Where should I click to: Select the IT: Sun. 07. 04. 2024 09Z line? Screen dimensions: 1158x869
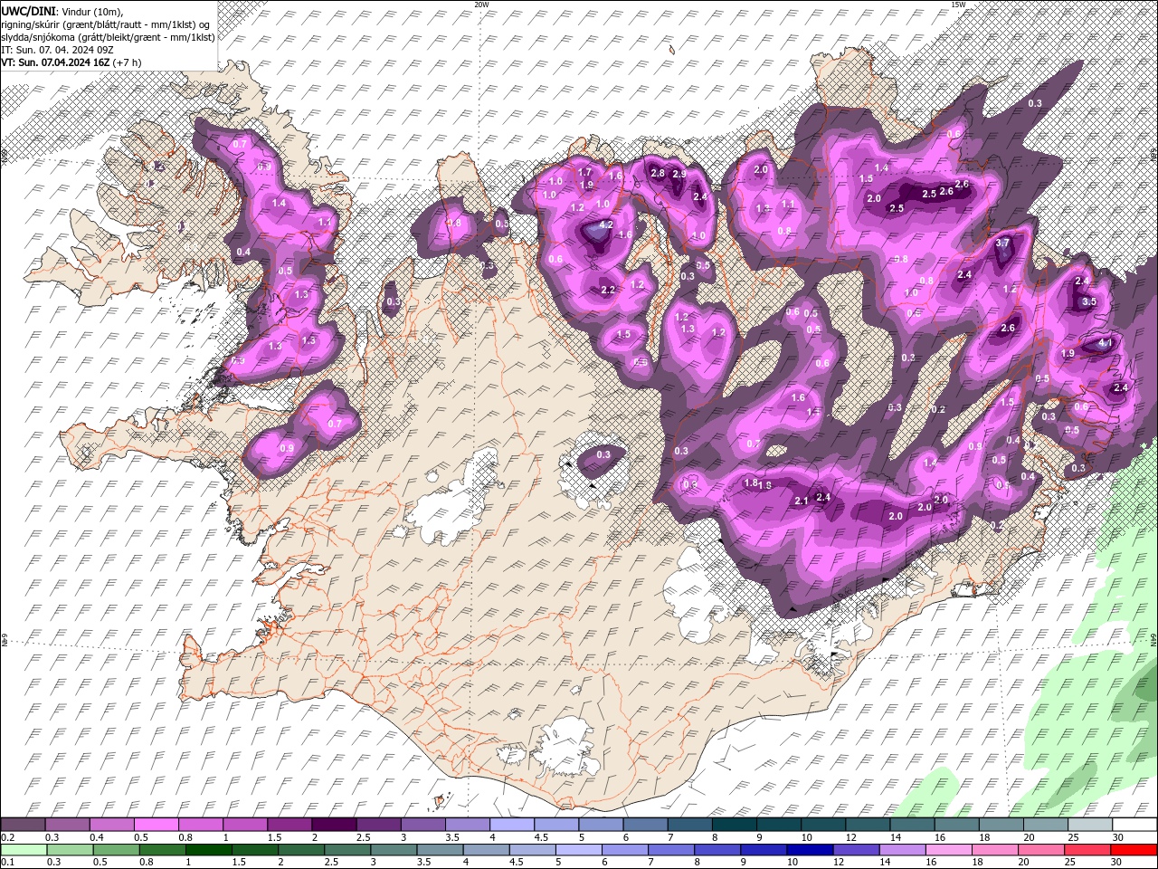pyautogui.click(x=58, y=50)
